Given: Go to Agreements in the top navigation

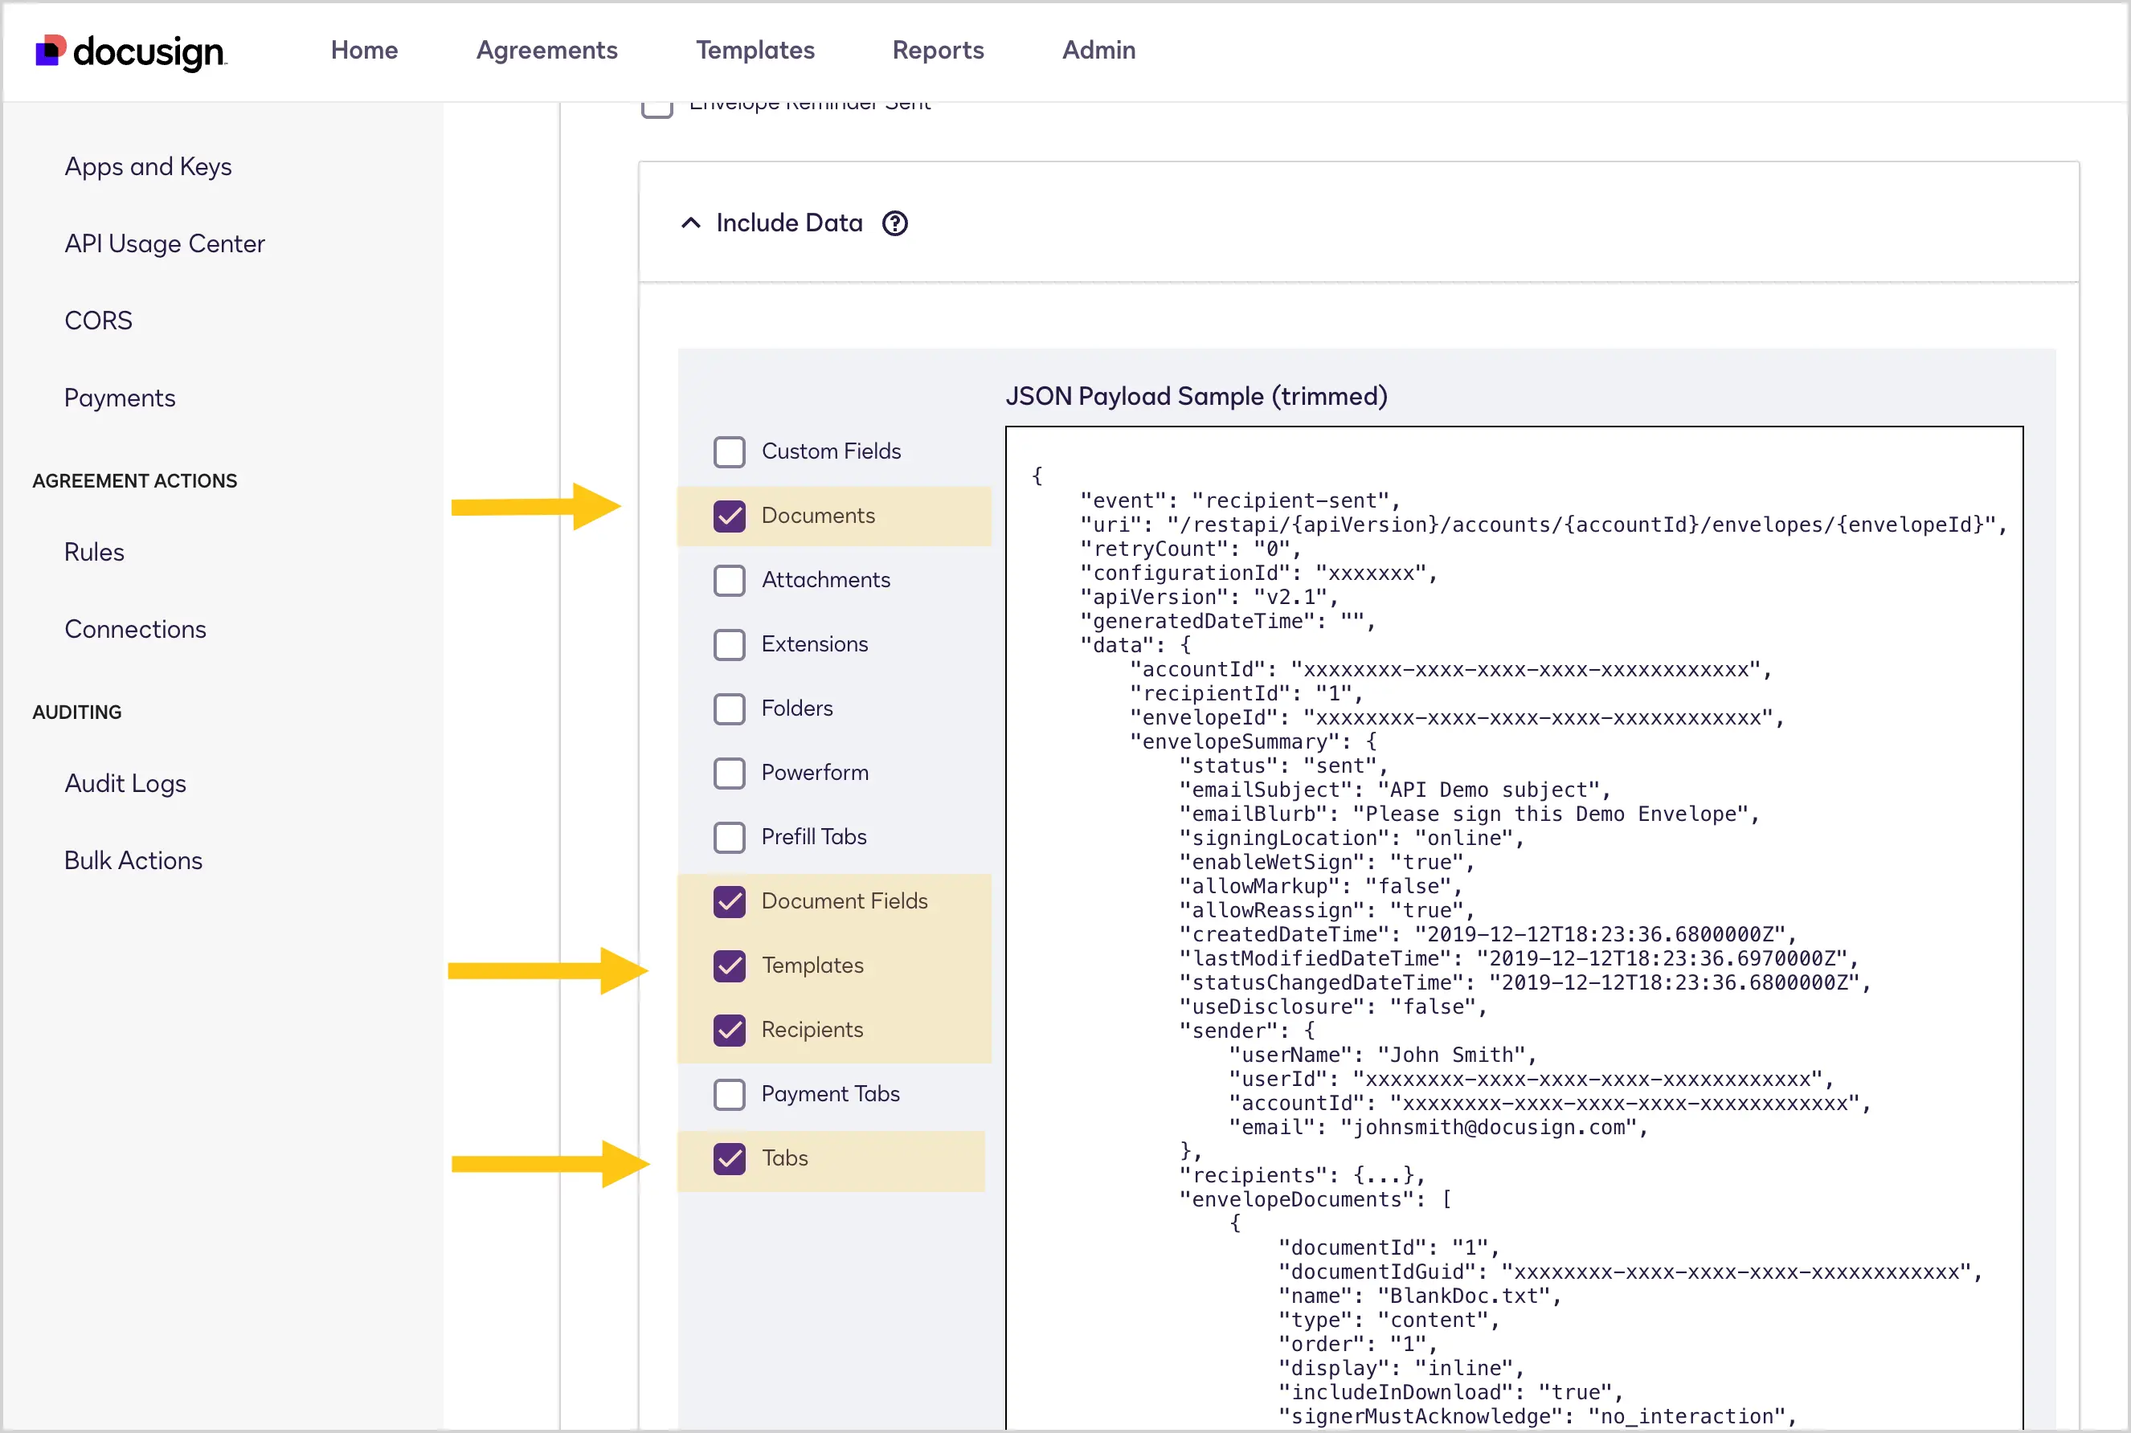Looking at the screenshot, I should tap(546, 51).
